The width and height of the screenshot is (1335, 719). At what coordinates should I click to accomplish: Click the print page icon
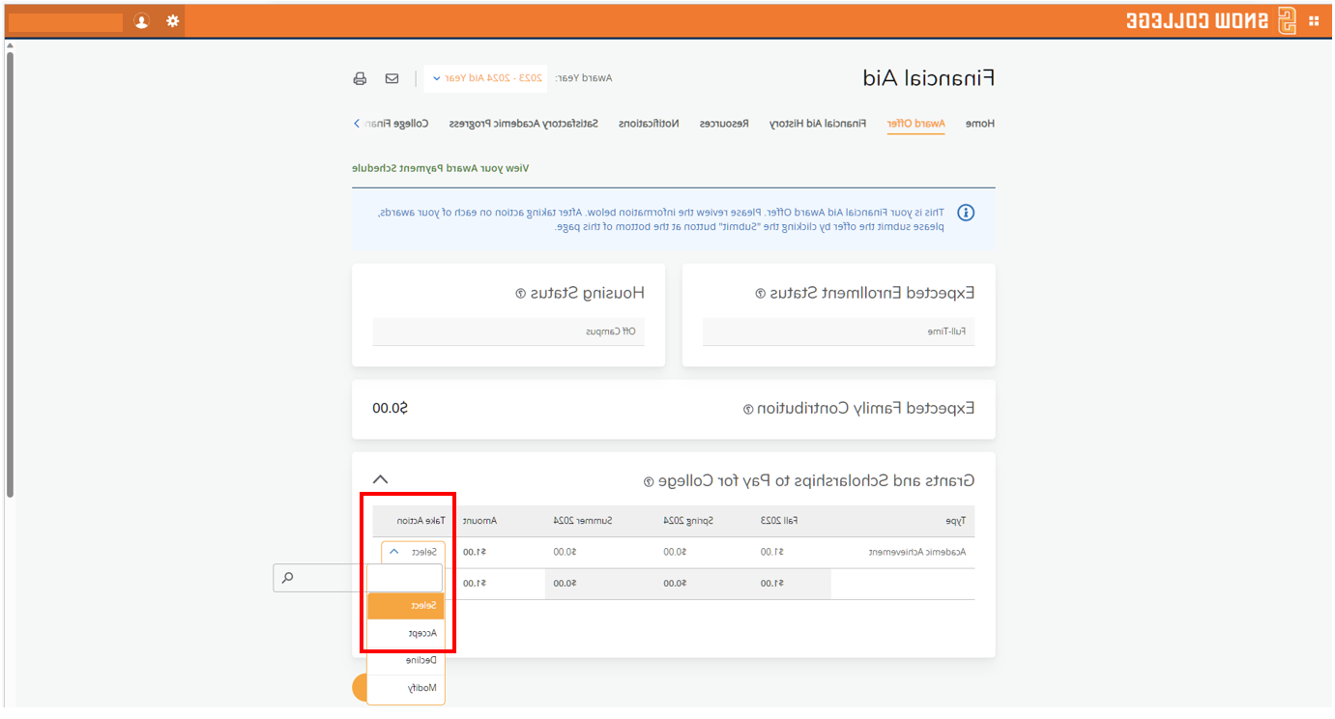pos(361,78)
